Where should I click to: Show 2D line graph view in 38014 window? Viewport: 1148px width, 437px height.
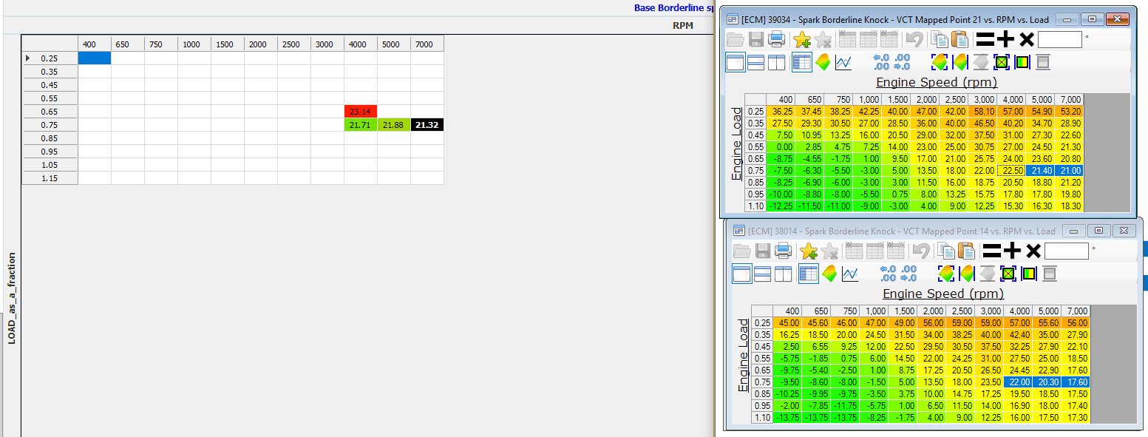[849, 274]
